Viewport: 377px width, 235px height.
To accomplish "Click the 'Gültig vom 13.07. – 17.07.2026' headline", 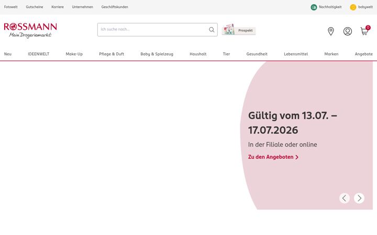I will click(x=292, y=123).
